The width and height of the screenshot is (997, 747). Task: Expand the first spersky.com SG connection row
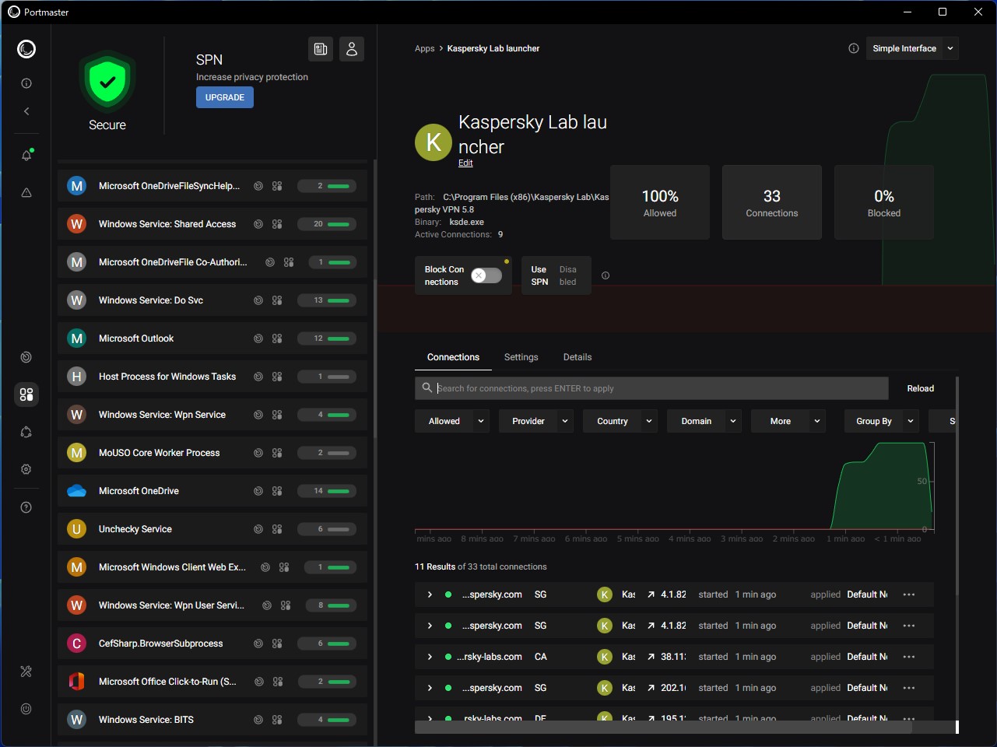click(430, 594)
